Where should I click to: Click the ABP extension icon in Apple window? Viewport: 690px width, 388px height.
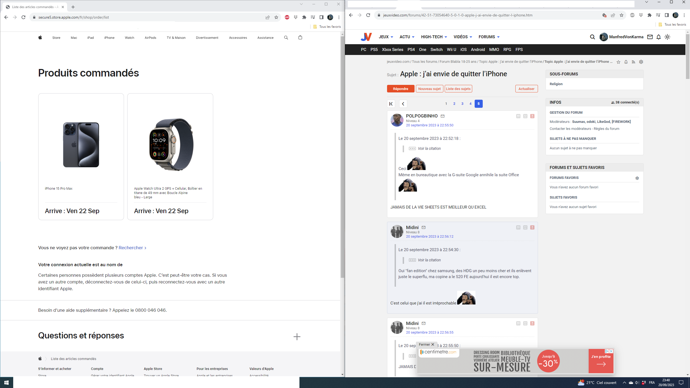tap(287, 17)
